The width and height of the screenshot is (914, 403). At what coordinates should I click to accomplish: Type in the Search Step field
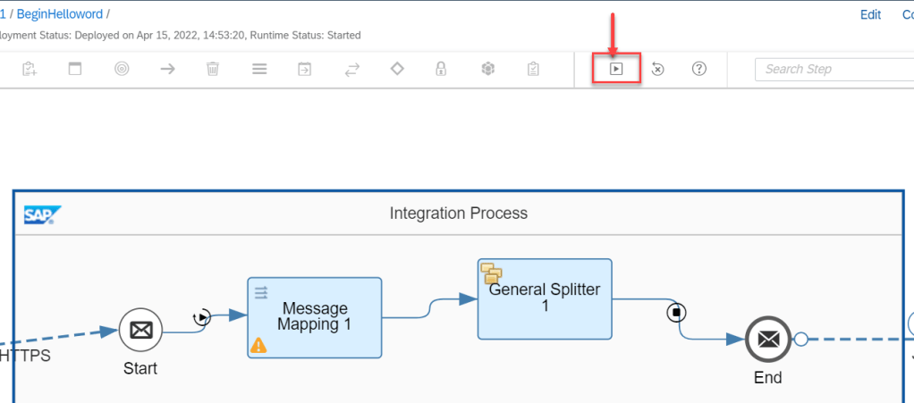click(832, 69)
